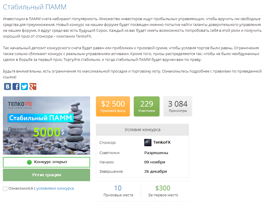
Task: Share via the VKontakte icon
Action: pos(8,87)
